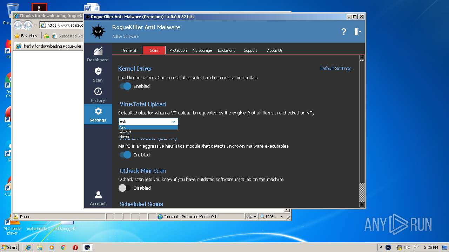This screenshot has height=252, width=449.
Task: Toggle the Kernel Driver switch
Action: [125, 86]
